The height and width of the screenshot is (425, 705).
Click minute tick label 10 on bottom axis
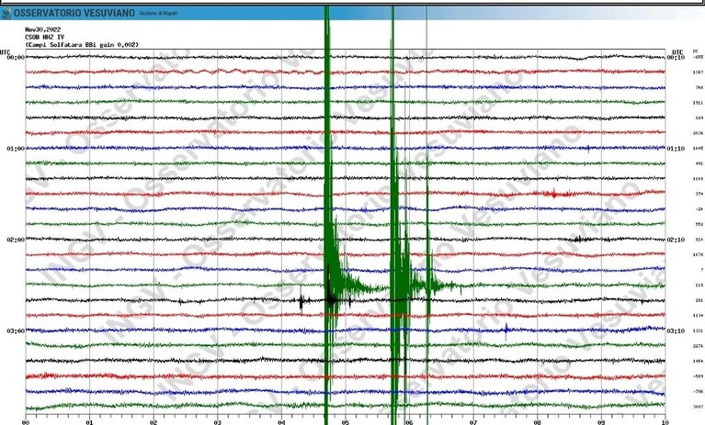pyautogui.click(x=665, y=422)
